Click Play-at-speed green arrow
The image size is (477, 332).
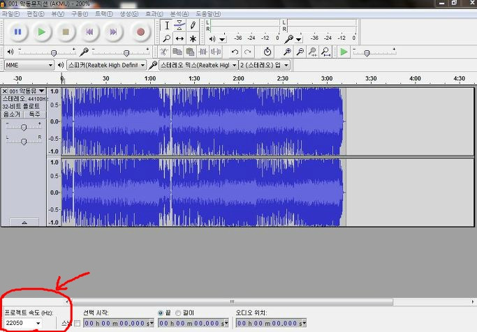click(344, 52)
